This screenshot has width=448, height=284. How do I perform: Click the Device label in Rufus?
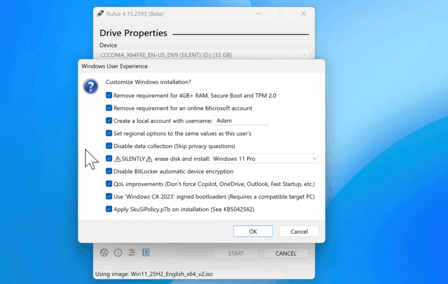[108, 45]
